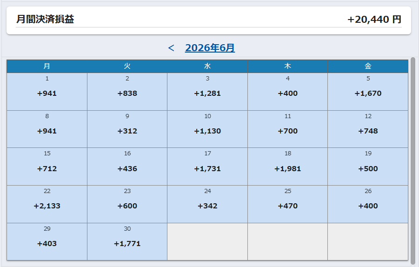Select June 9 cell showing +312
The image size is (419, 267).
[127, 129]
